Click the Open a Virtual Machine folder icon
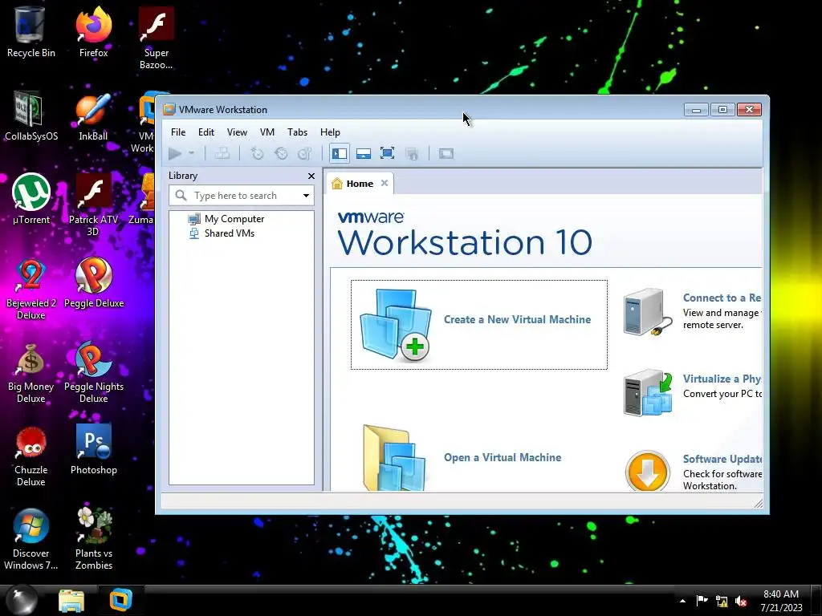This screenshot has height=616, width=822. (x=395, y=457)
